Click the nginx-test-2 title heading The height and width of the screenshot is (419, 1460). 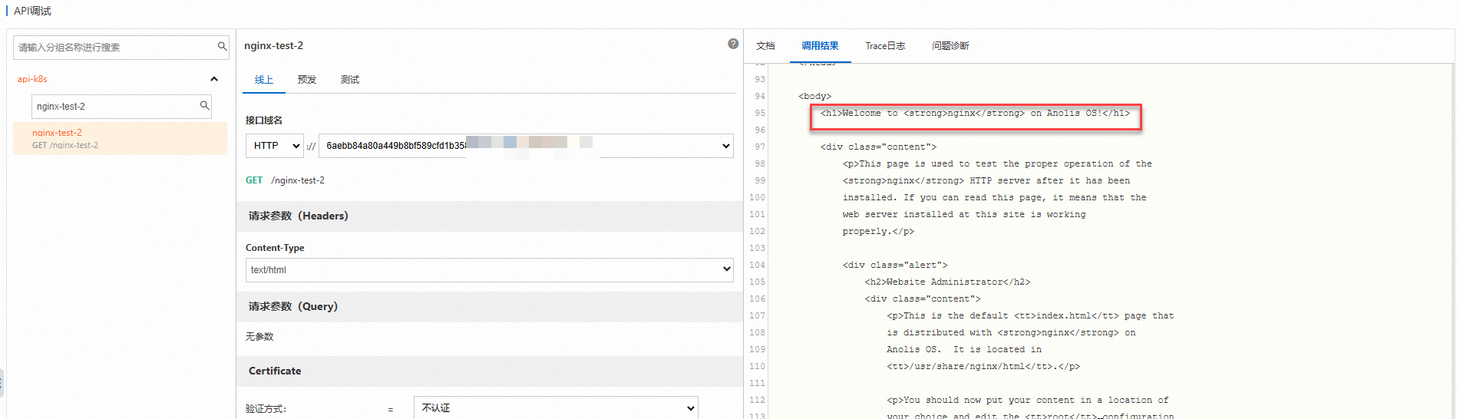(273, 46)
